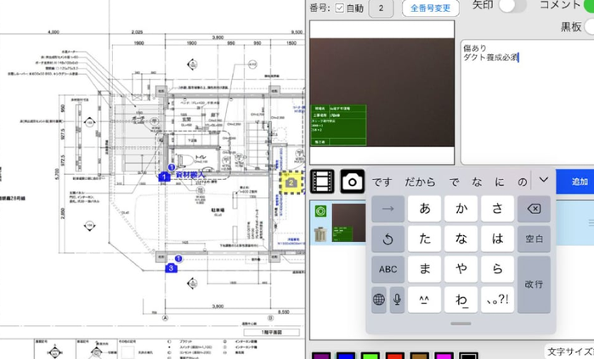The height and width of the screenshot is (359, 594).
Task: Tap the keyboard undo arrow key
Action: [x=388, y=238]
